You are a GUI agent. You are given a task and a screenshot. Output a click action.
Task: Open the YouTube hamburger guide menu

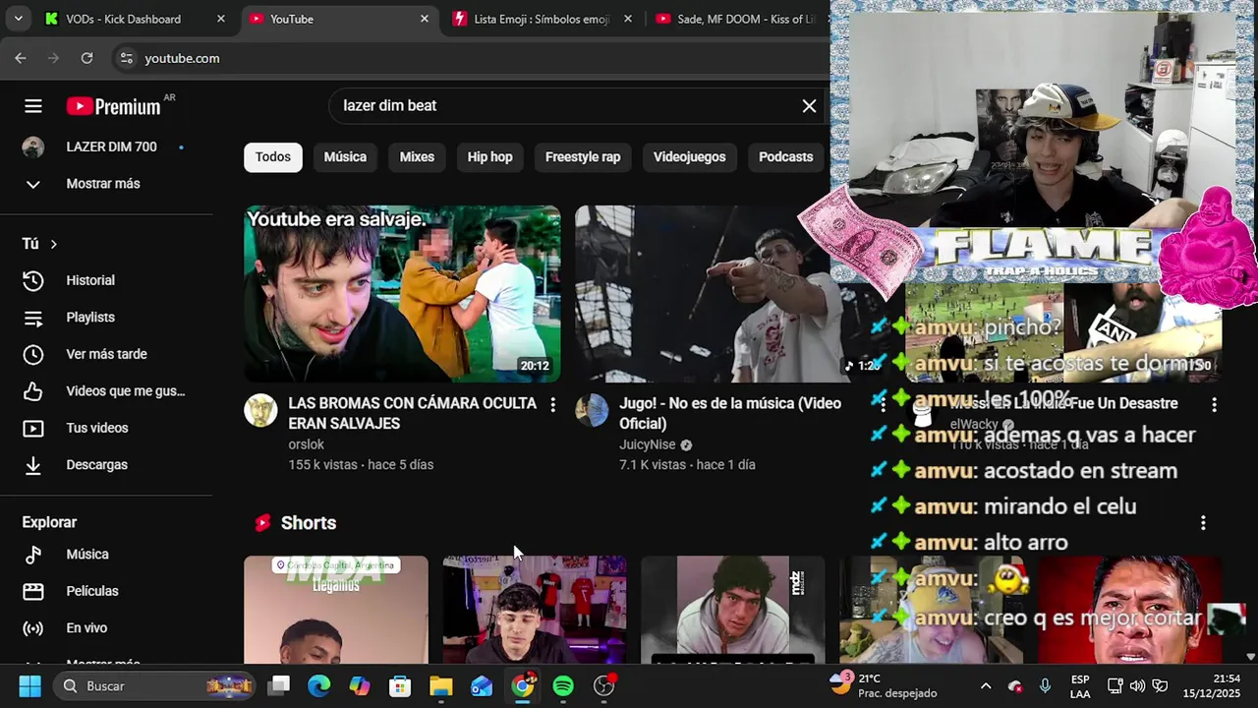point(33,106)
